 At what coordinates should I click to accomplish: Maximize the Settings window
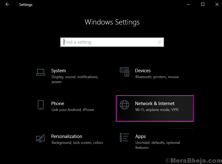click(203, 4)
